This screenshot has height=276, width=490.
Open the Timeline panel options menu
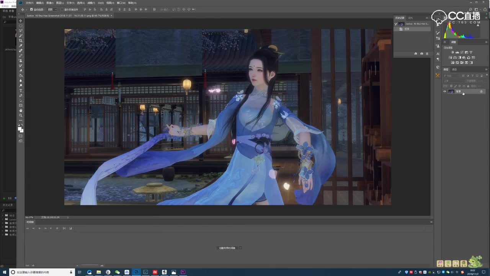[431, 222]
